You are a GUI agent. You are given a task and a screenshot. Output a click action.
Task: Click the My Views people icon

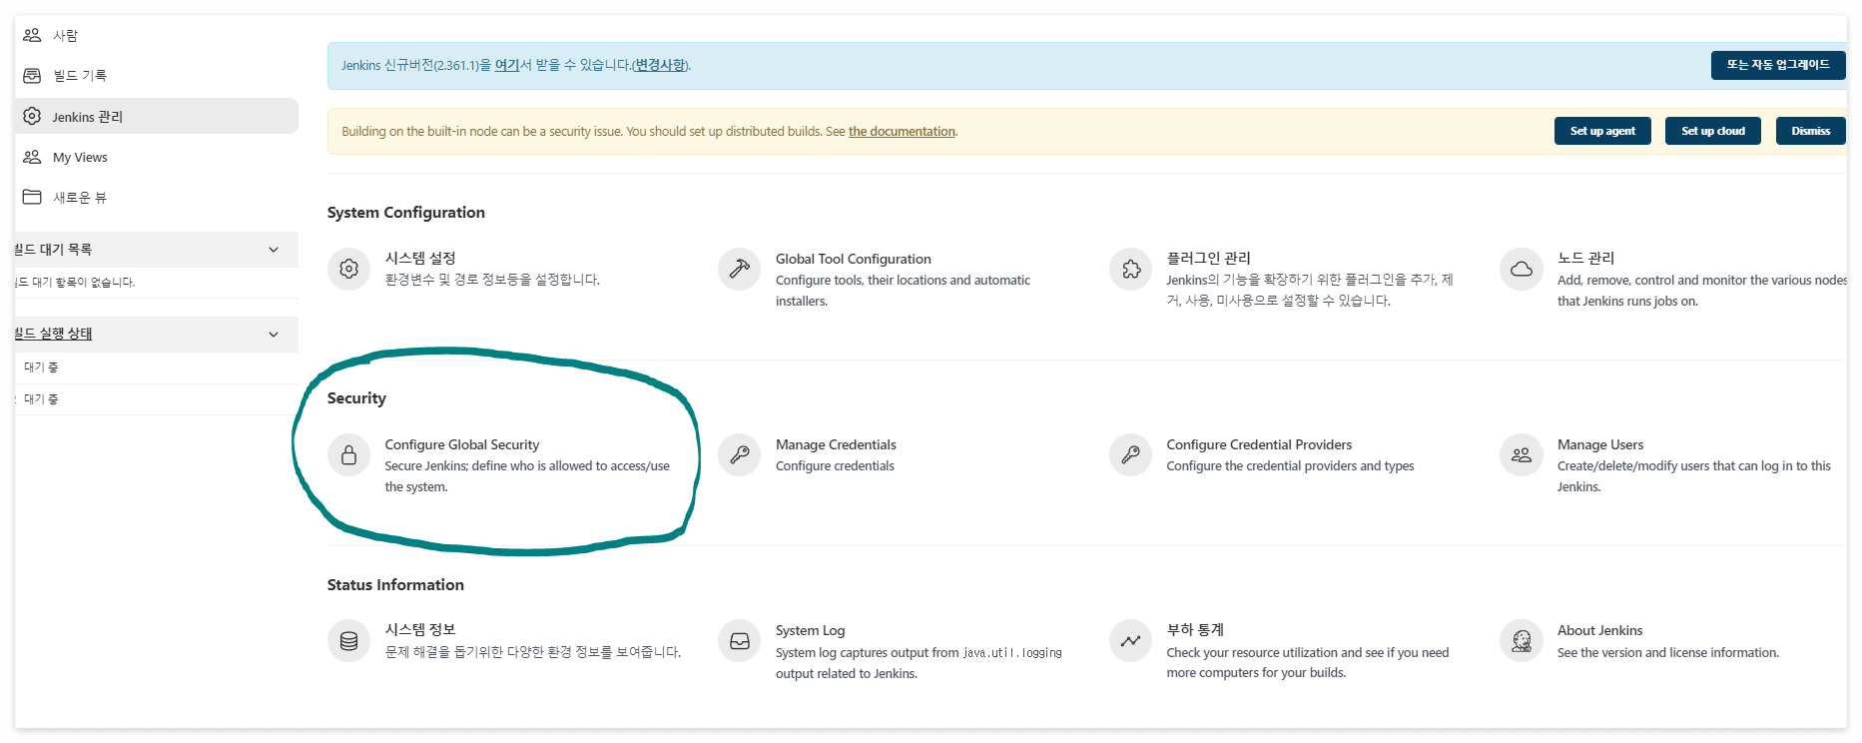[32, 157]
